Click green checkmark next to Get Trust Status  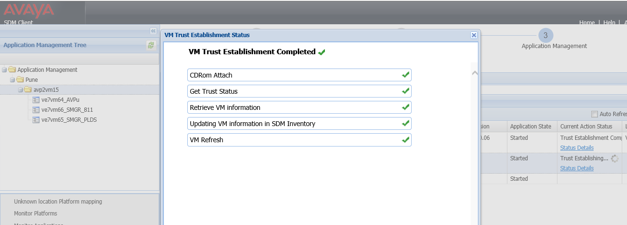(406, 91)
